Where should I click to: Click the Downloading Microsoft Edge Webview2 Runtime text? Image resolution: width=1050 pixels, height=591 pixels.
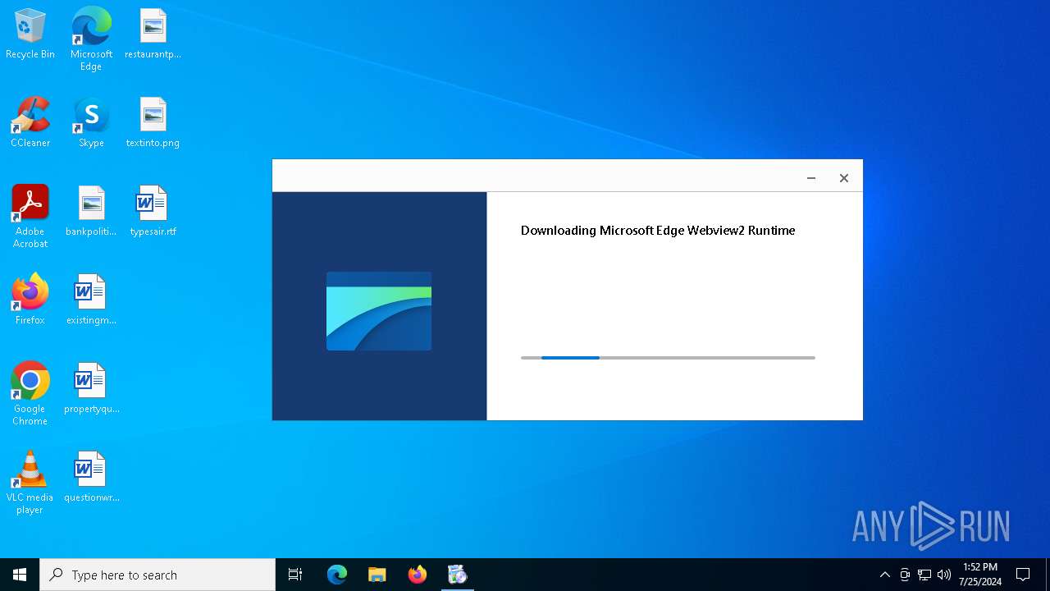point(658,231)
